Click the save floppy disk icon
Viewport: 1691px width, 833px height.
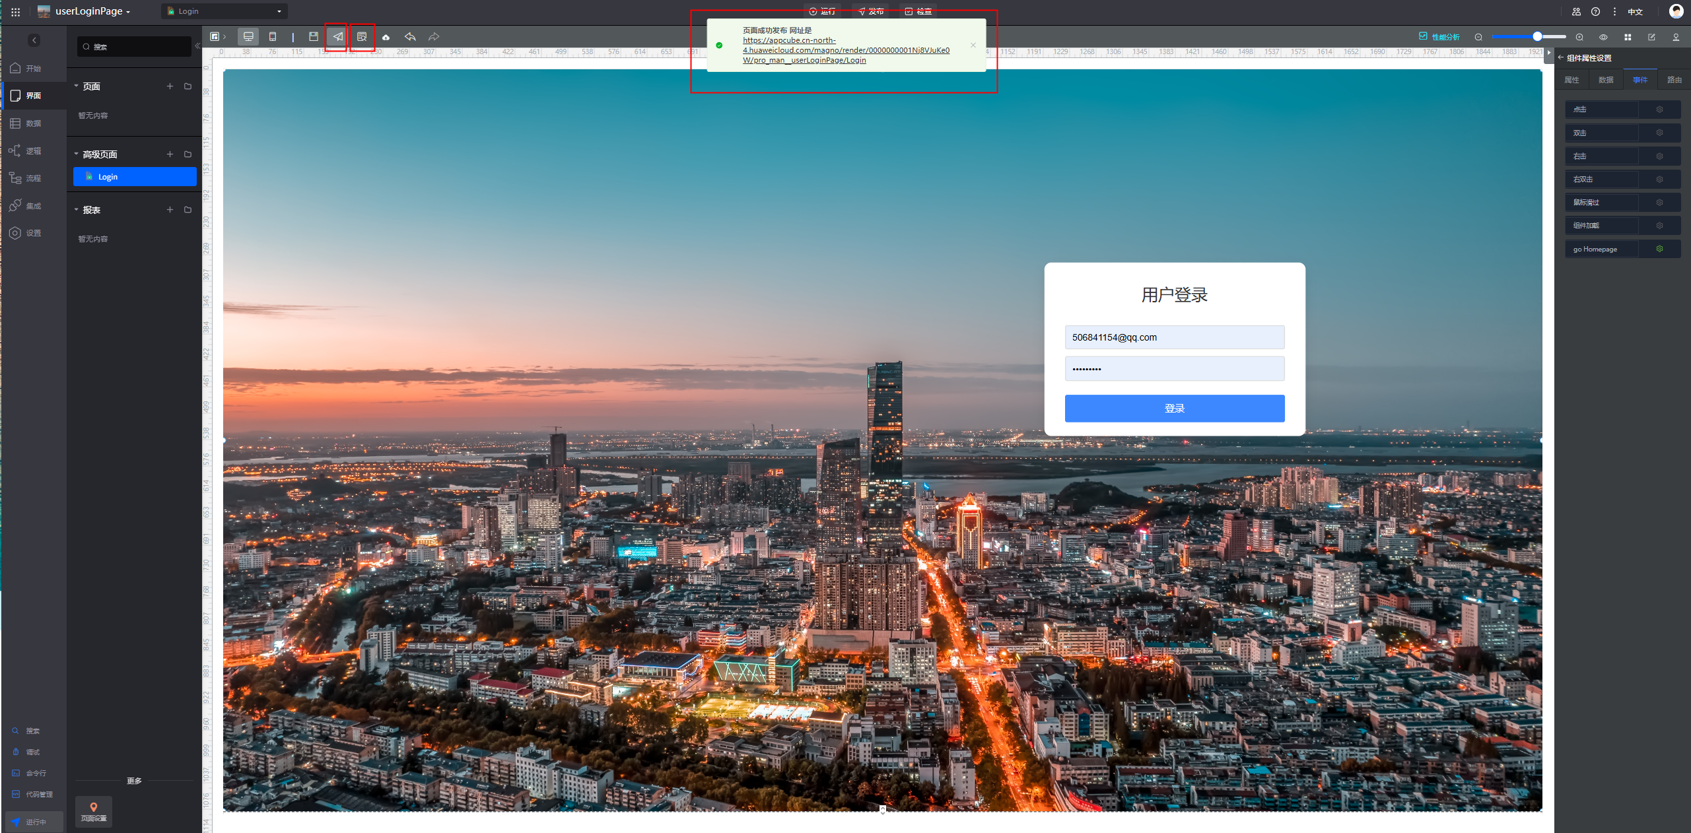point(314,37)
